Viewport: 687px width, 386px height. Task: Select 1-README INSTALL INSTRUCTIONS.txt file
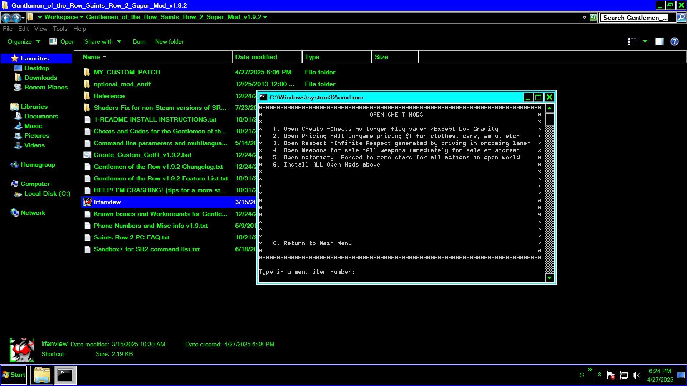pos(155,119)
